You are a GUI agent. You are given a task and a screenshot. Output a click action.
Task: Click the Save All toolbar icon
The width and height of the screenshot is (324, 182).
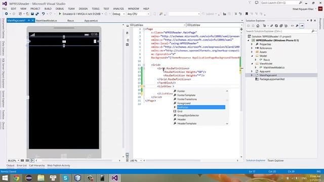[x=37, y=14]
